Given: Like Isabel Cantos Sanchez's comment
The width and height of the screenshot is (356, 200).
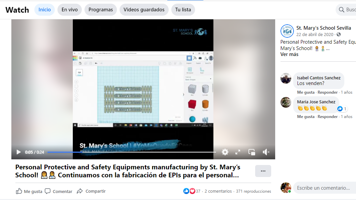Looking at the screenshot, I should pos(306,92).
